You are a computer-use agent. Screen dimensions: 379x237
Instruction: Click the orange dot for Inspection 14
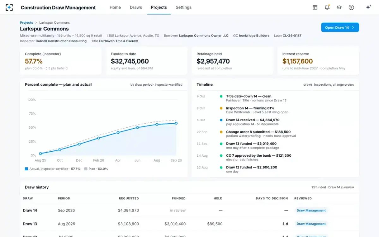[x=221, y=108]
